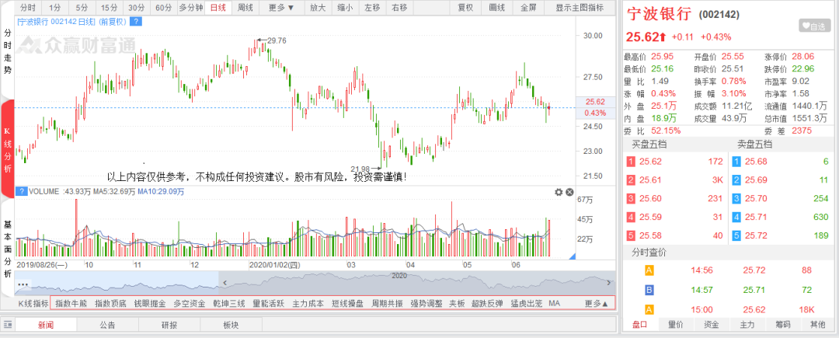Image resolution: width=839 pixels, height=338 pixels.
Task: Select the 短线操盘 indicator
Action: 348,304
